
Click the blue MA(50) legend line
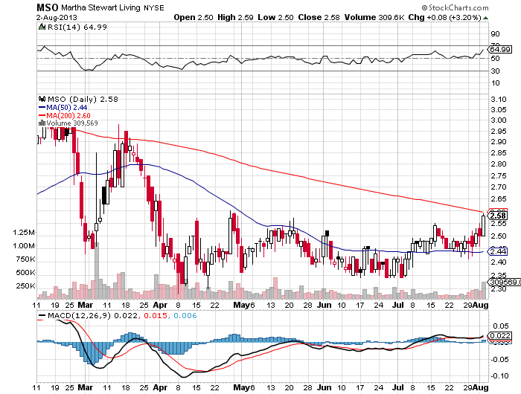[42, 107]
